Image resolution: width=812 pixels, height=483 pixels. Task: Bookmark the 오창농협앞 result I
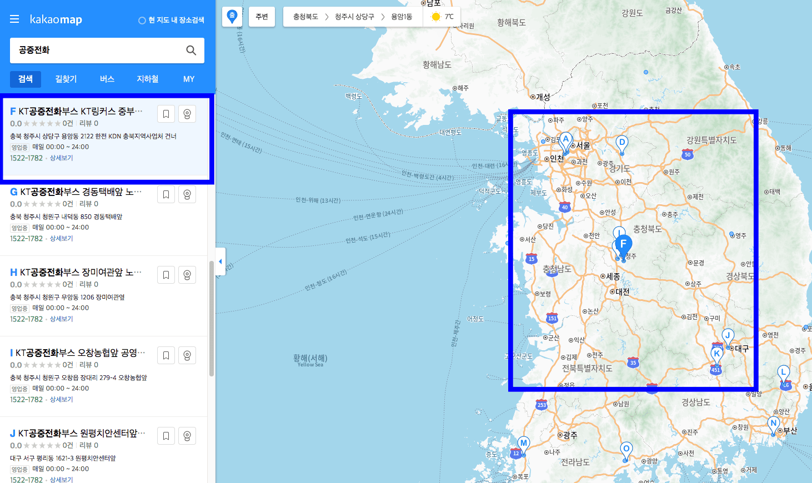166,355
